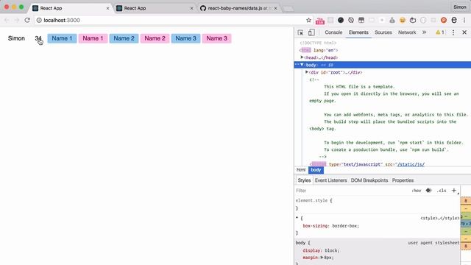Click the black round extension icon
Viewport: 471px width, 265px height.
coord(341,20)
